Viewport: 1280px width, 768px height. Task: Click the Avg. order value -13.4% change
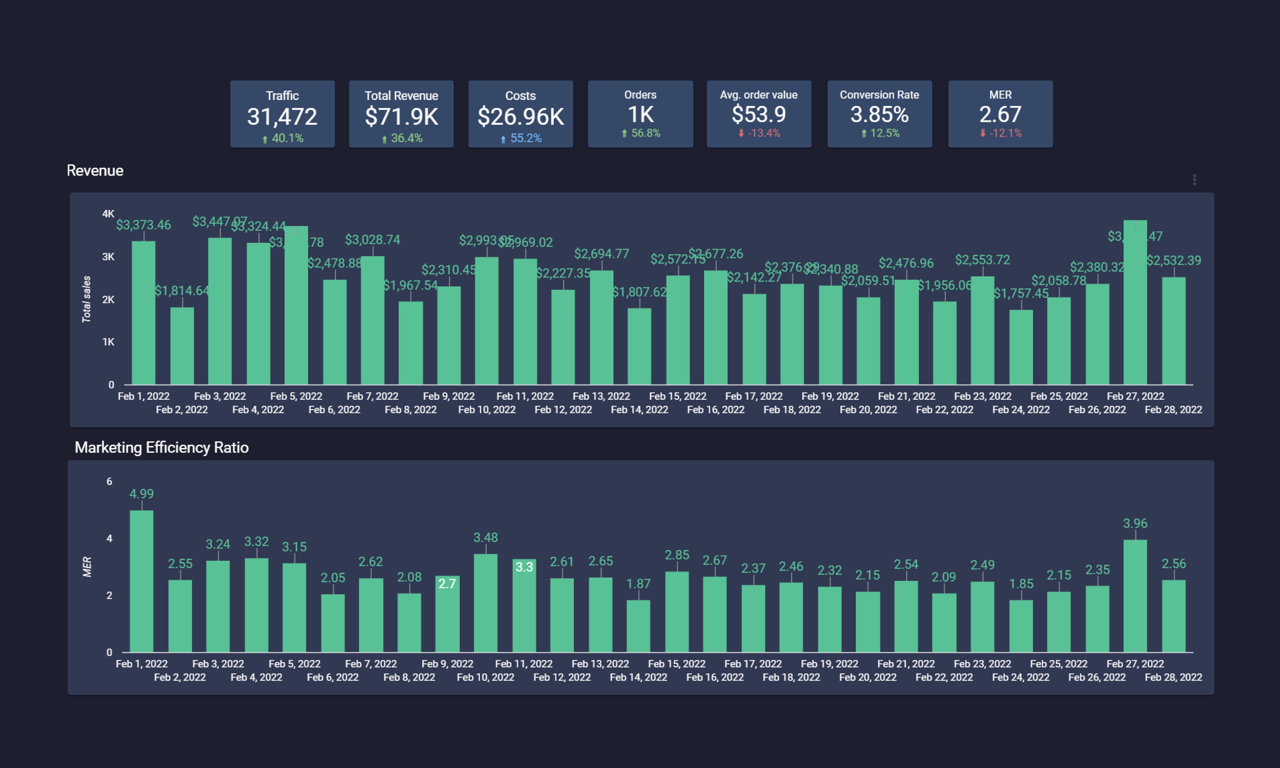759,133
